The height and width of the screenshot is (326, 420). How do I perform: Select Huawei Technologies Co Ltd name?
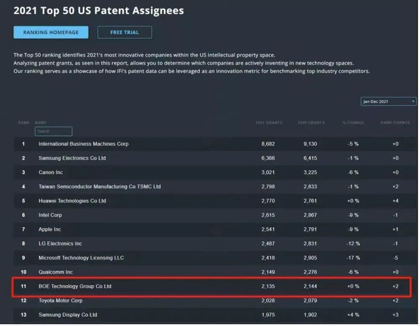pyautogui.click(x=72, y=201)
